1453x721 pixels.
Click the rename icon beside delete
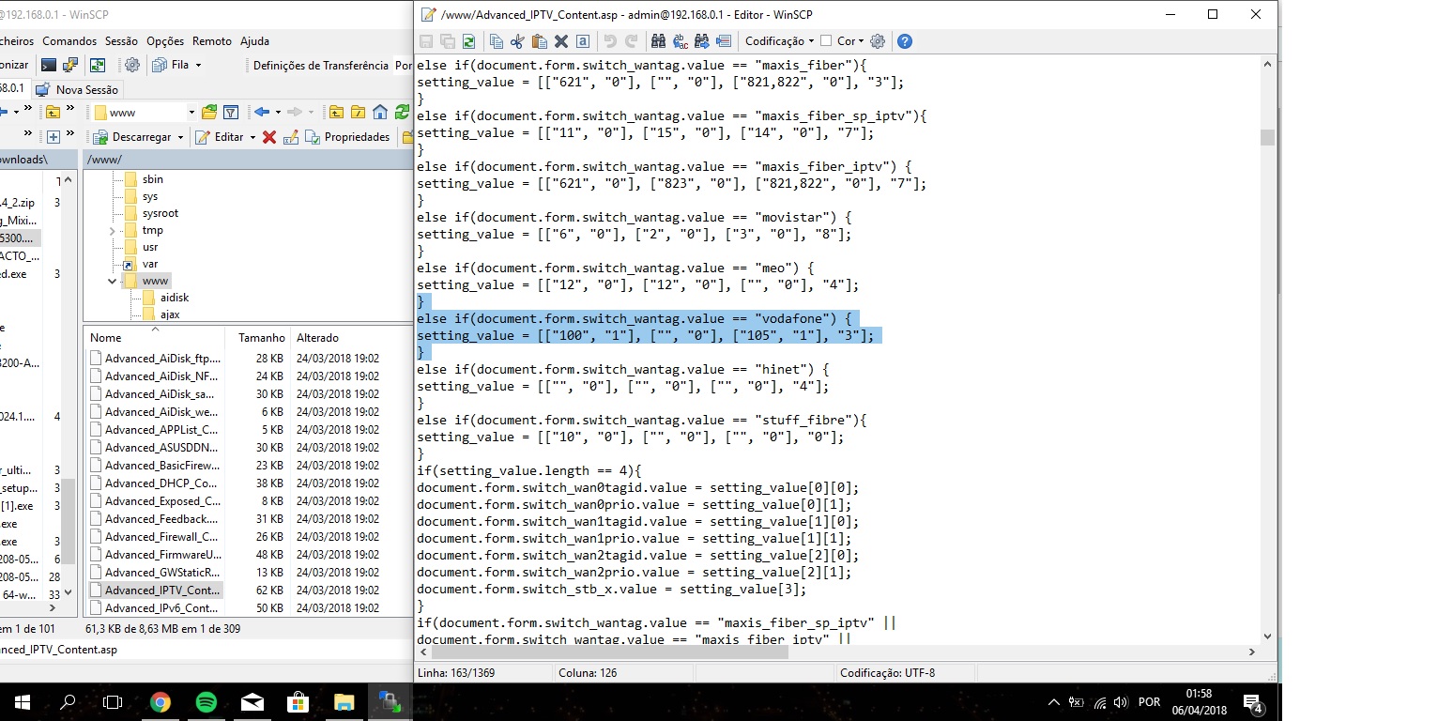291,137
